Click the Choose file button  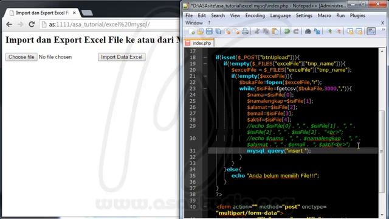point(21,57)
